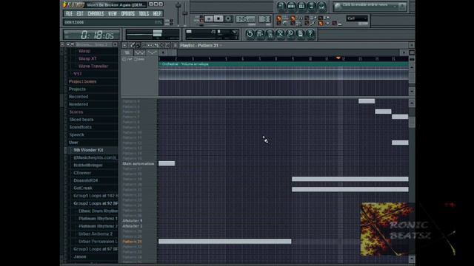Screen dimensions: 474x266
Task: Open the CHANNELS menu
Action: (x=96, y=14)
